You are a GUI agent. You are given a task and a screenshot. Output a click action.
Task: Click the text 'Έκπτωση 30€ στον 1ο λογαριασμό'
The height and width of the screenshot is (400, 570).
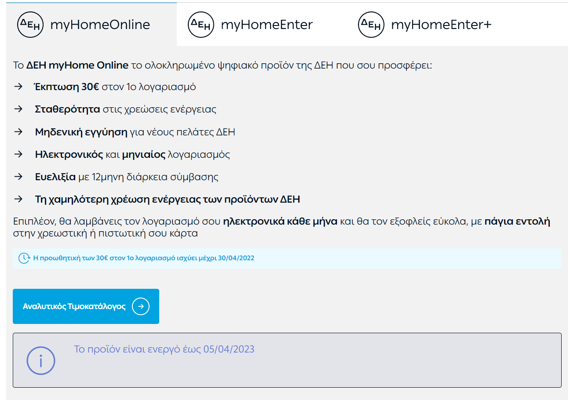pyautogui.click(x=115, y=87)
